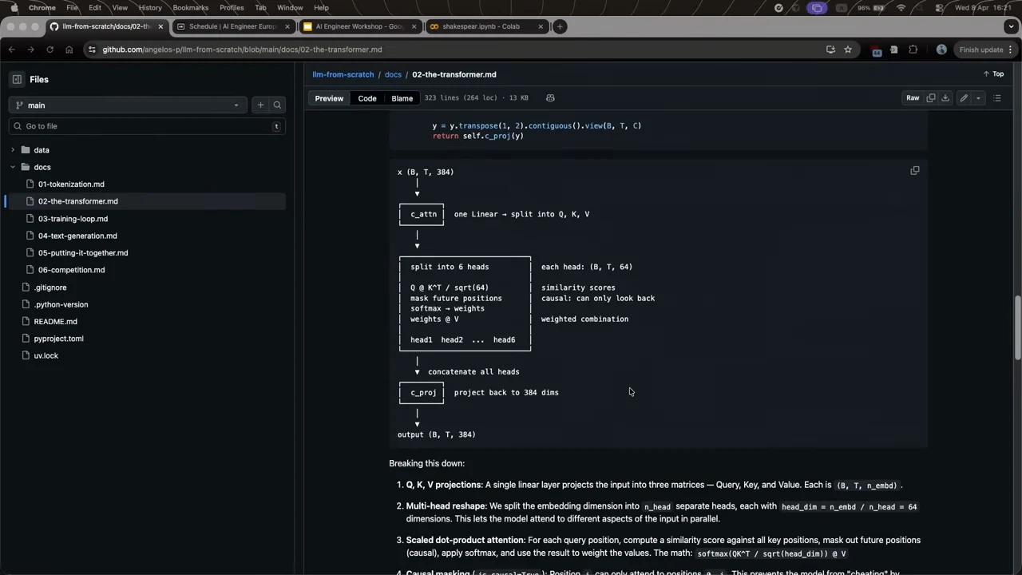Expand the data folder

tap(12, 150)
